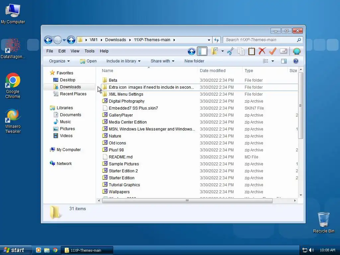Sort by Date modified column header
Viewport: 340px width, 255px height.
tap(212, 71)
